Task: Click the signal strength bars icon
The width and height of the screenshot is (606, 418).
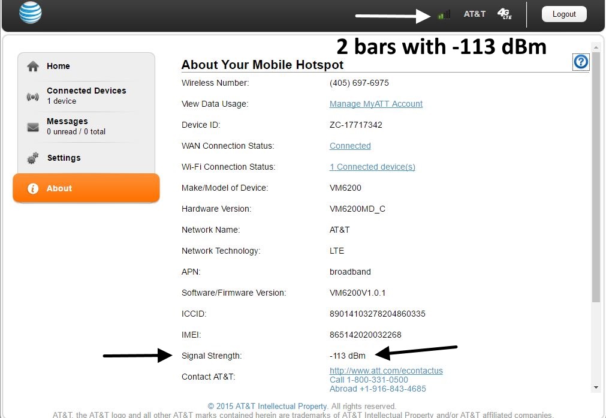Action: 444,14
